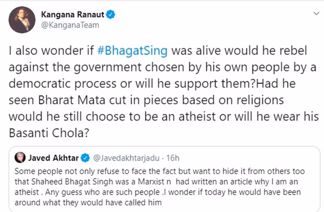Screen dimensions: 324x212
Task: Open the @Javedakhtarjadu handle
Action: (126, 158)
